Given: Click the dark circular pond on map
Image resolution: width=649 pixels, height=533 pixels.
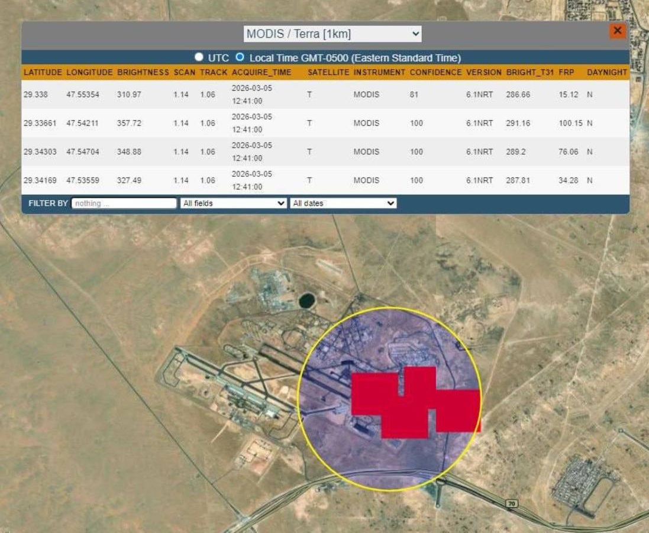Looking at the screenshot, I should [306, 301].
